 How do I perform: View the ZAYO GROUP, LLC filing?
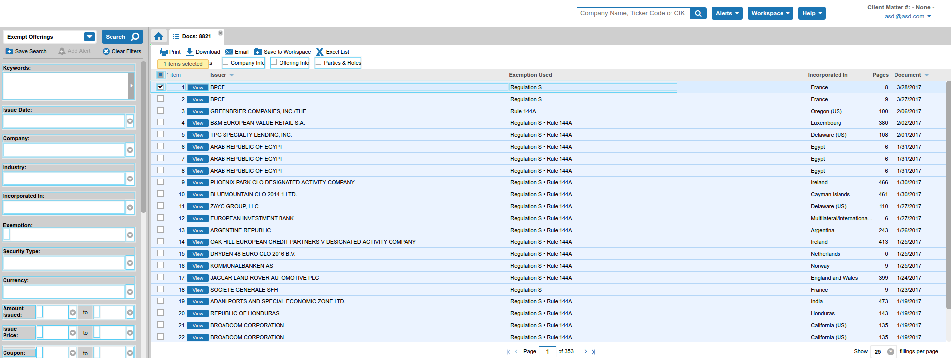tap(198, 207)
